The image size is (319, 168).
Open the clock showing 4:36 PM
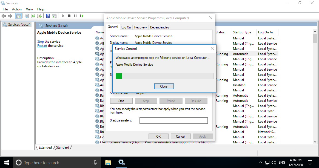[x=296, y=163]
